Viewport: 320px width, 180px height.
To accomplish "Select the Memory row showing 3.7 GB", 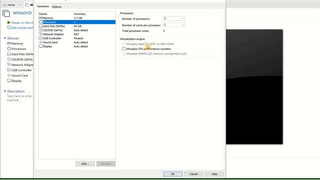I will tap(77, 18).
